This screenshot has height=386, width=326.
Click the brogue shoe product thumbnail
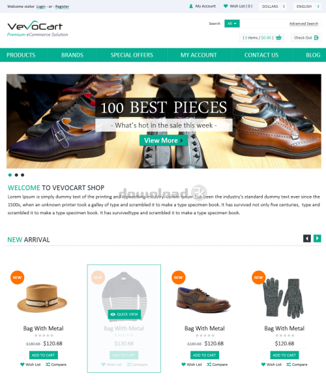coord(204,300)
